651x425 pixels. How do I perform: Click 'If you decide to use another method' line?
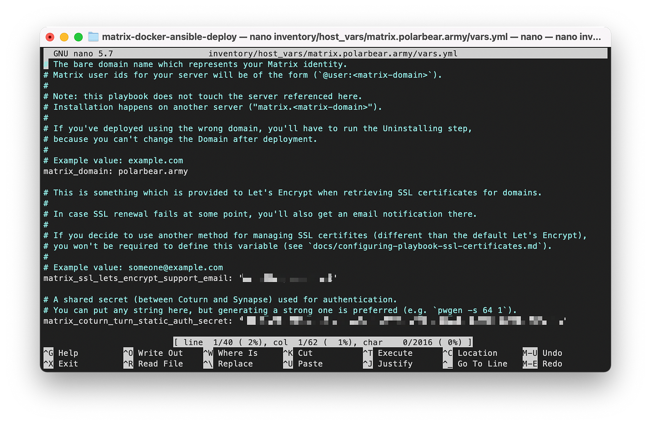coord(315,235)
